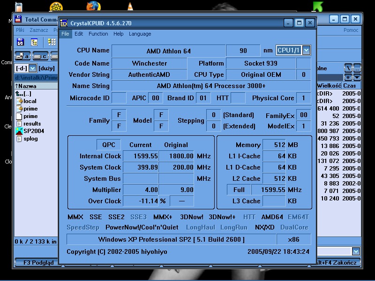Select the 'results' file in the file list

click(32, 124)
